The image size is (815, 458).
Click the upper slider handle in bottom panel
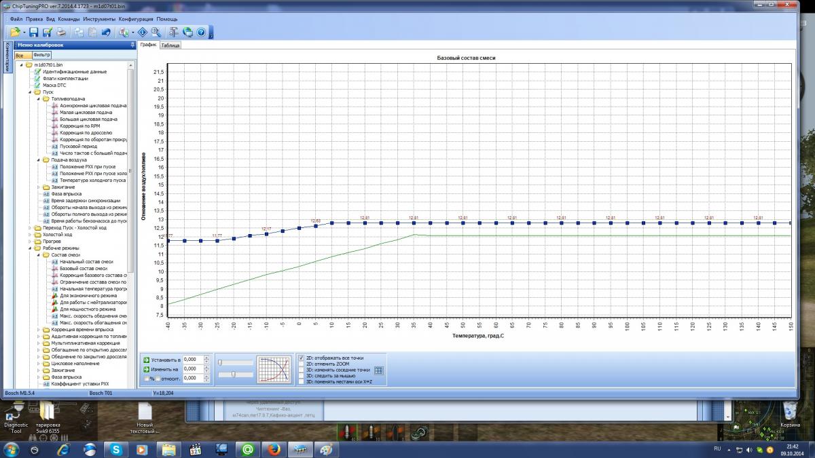point(220,362)
